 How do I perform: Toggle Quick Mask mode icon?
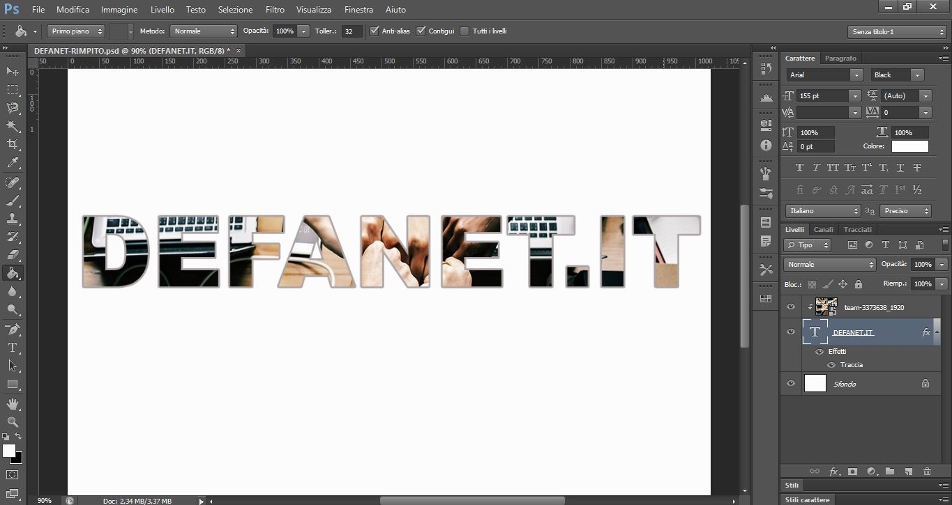click(x=13, y=475)
